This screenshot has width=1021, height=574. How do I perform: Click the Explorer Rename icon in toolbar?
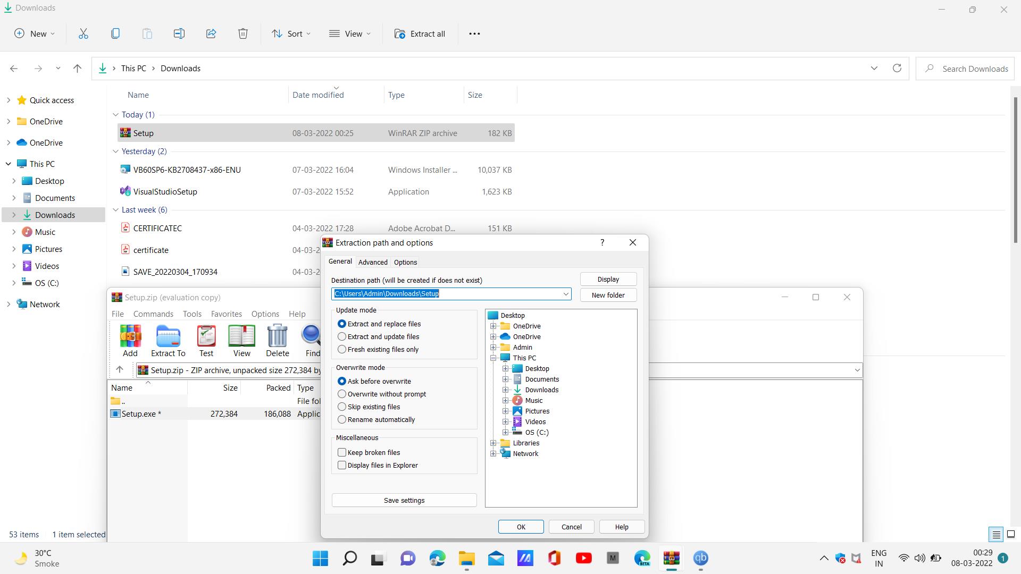coord(179,33)
